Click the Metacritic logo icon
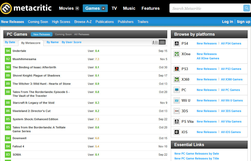This screenshot has height=161, width=251. [x=6, y=8]
